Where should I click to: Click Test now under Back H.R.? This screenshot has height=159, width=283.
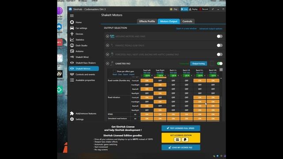[x=213, y=72]
